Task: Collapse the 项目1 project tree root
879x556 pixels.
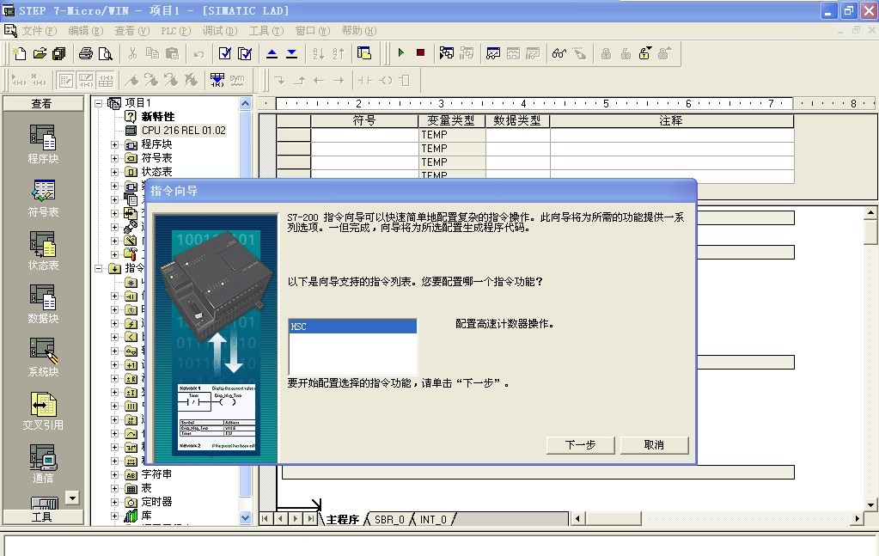Action: 99,103
